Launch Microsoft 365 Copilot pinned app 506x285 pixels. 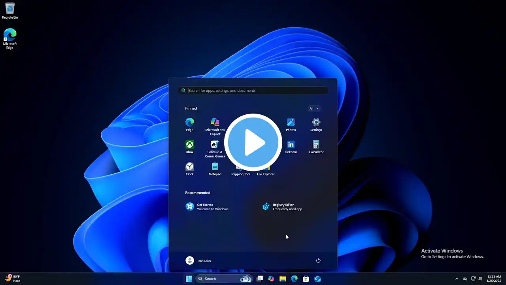(x=215, y=127)
